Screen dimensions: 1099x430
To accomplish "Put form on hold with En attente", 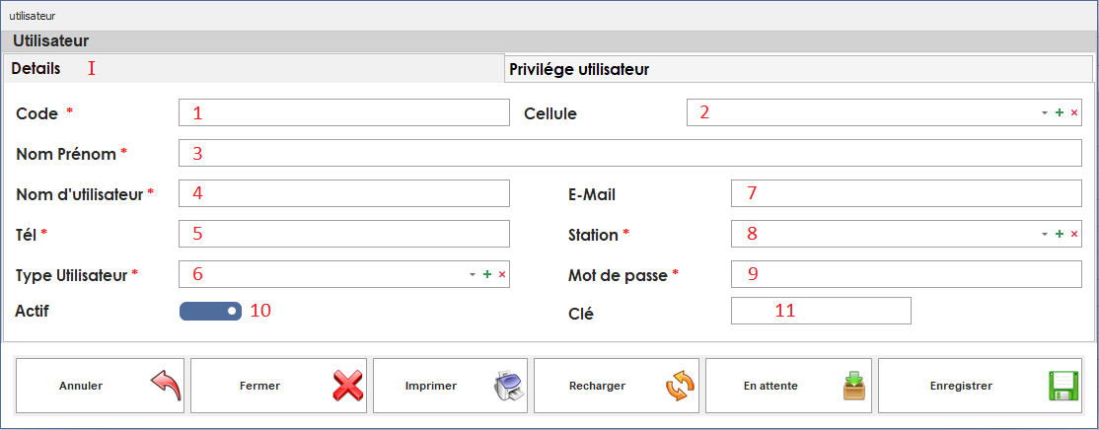I will click(788, 386).
